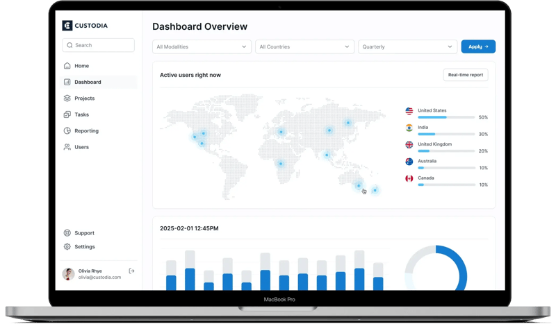Open Reporting via its pie chart icon
The height and width of the screenshot is (324, 556).
[67, 130]
